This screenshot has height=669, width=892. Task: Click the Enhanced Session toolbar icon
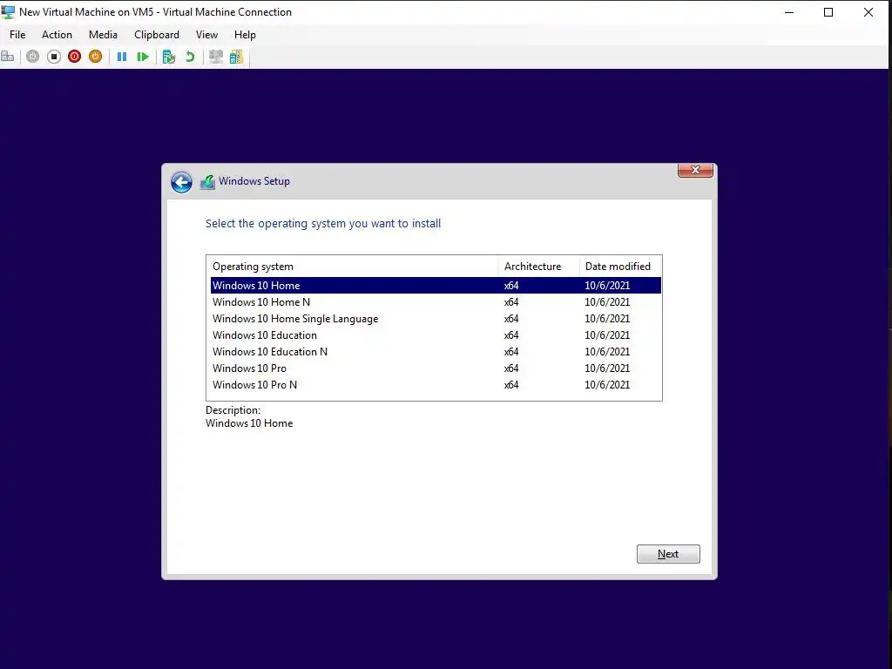(x=216, y=57)
